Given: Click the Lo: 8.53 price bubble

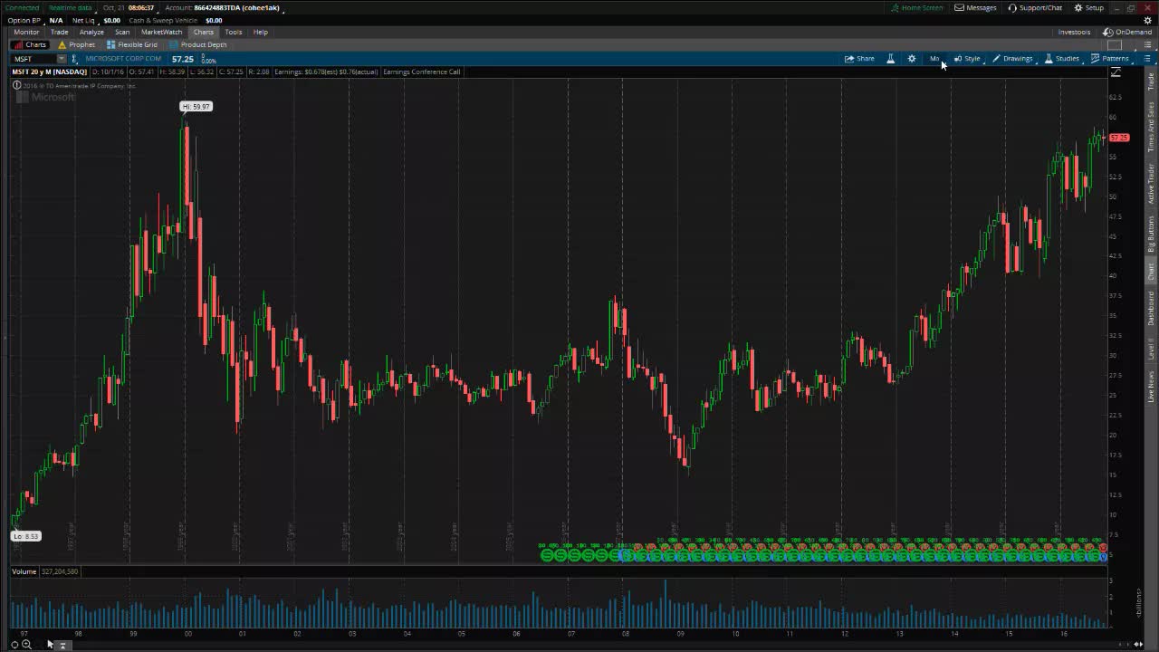Looking at the screenshot, I should pyautogui.click(x=25, y=536).
